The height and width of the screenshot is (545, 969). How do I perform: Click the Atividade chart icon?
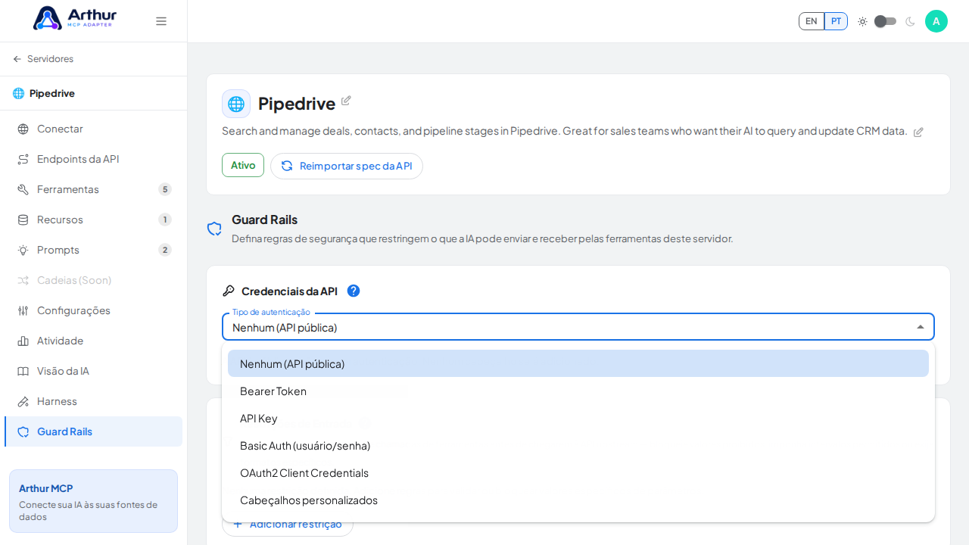23,341
